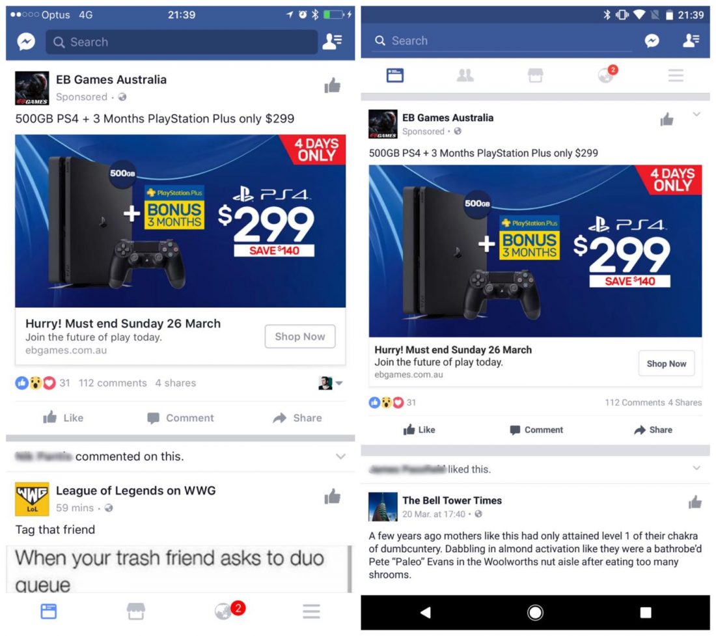Viewport: 716px width, 636px height.
Task: Like League of Legends on WWG page
Action: [x=332, y=496]
